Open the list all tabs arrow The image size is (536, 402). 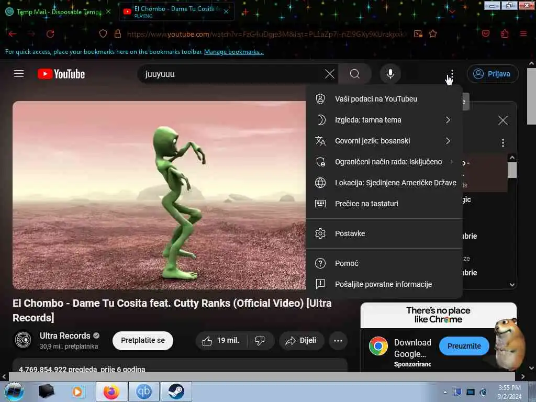[x=452, y=12]
